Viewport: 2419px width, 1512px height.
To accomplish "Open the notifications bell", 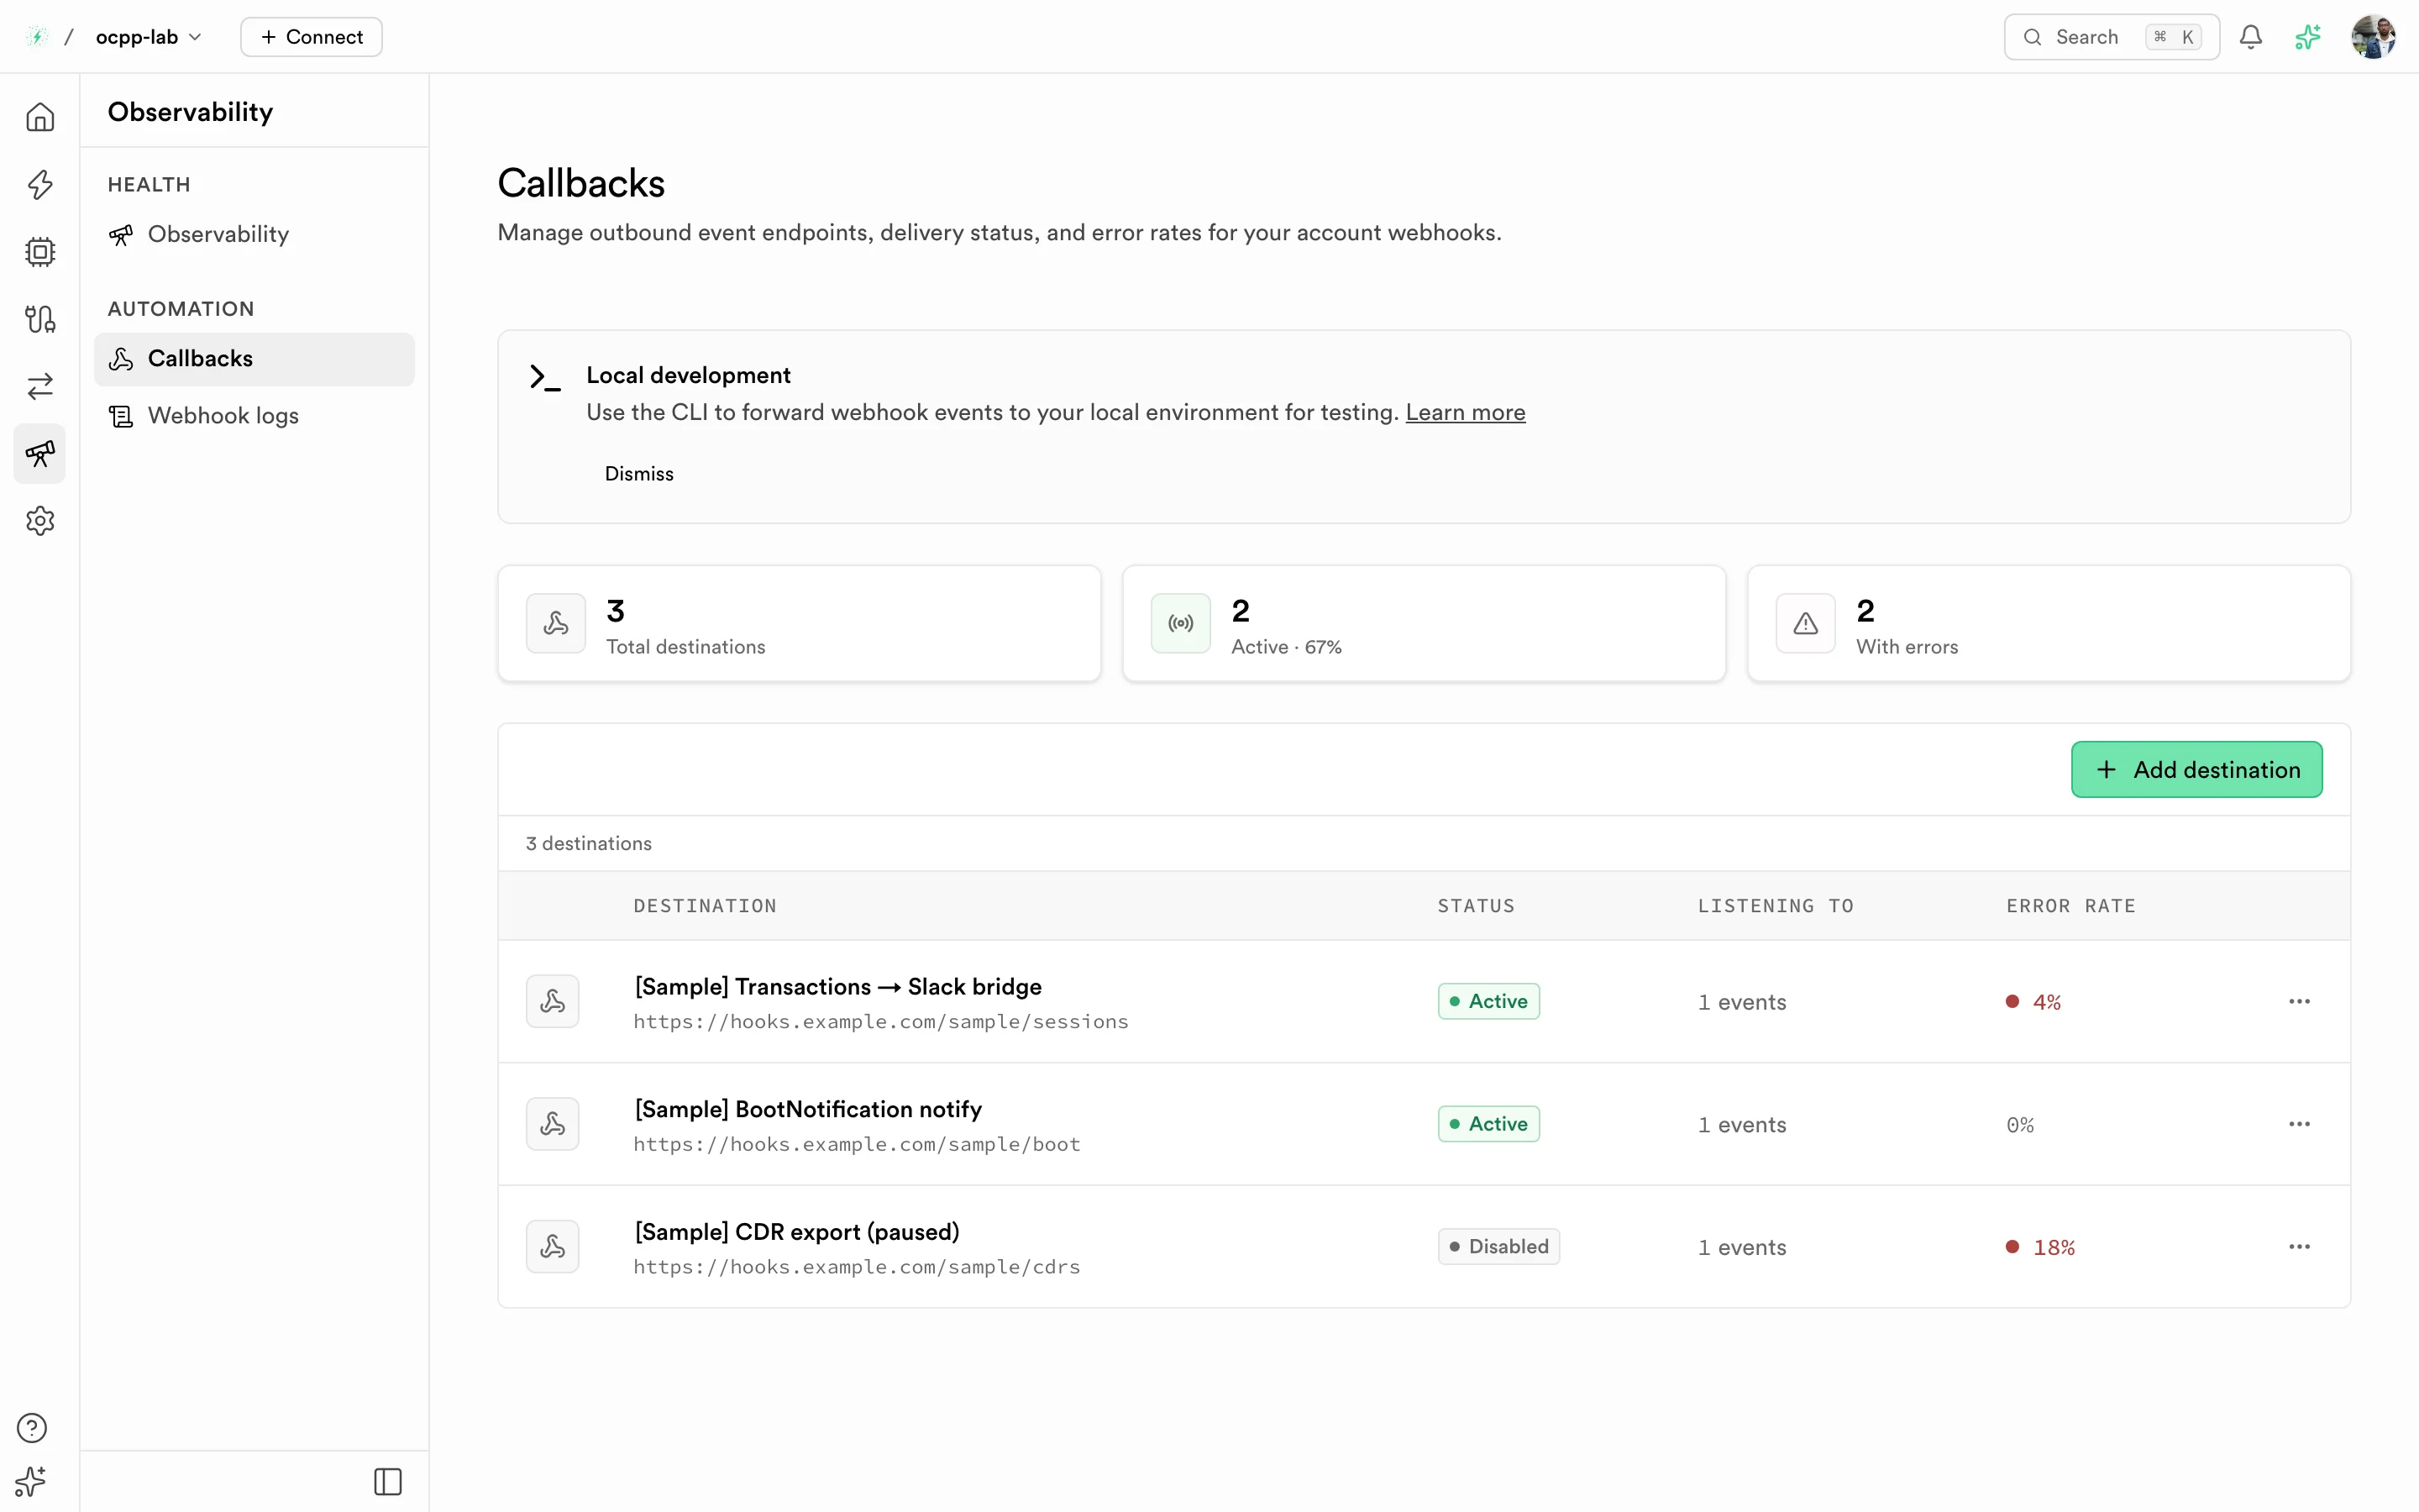I will [2250, 37].
